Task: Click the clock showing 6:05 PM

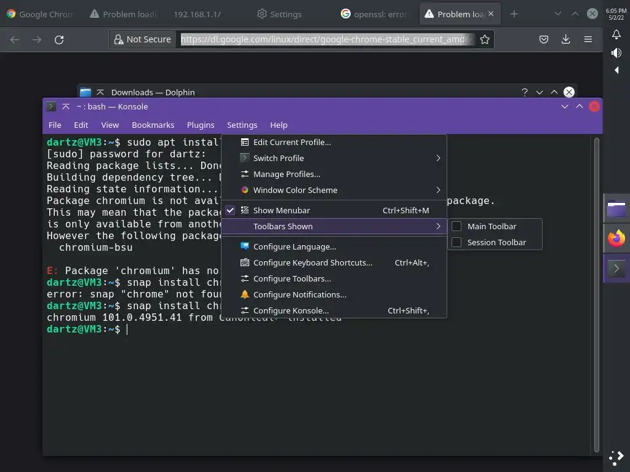Action: coord(616,11)
